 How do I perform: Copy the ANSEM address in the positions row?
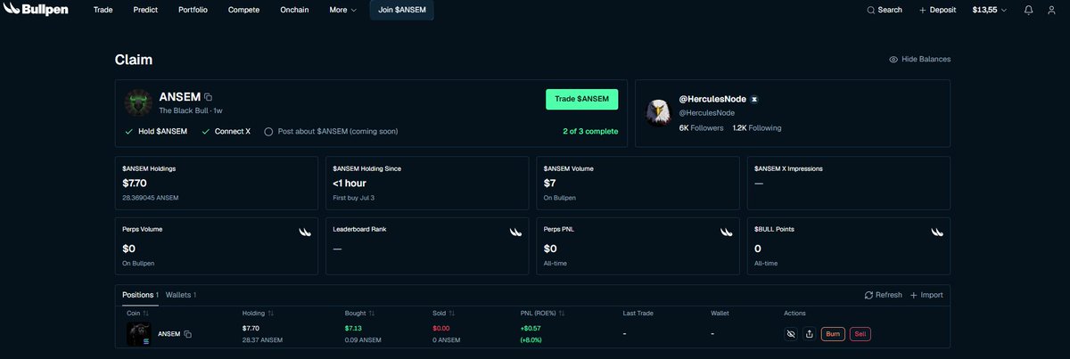[188, 334]
